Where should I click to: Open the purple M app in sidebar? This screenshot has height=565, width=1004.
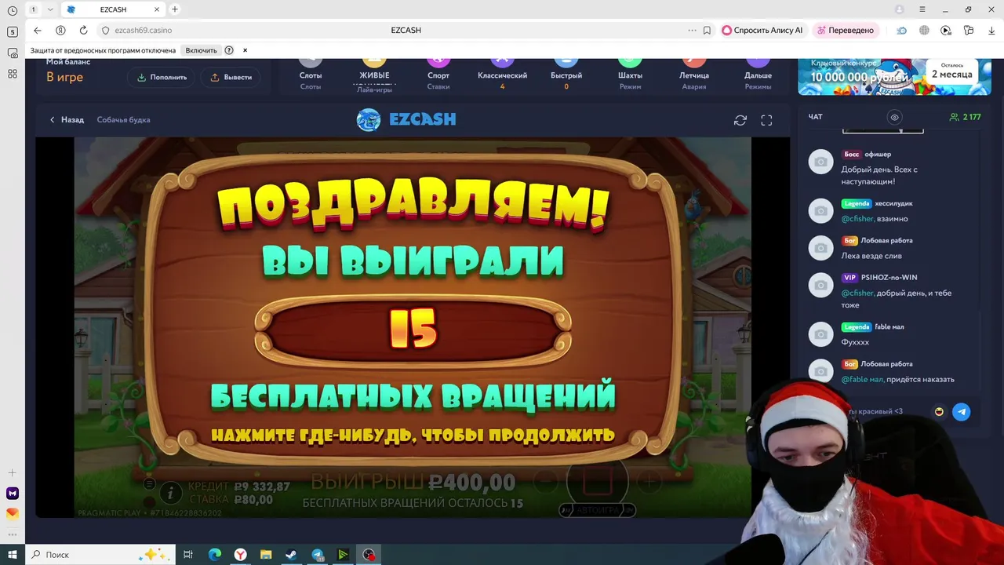coord(12,493)
